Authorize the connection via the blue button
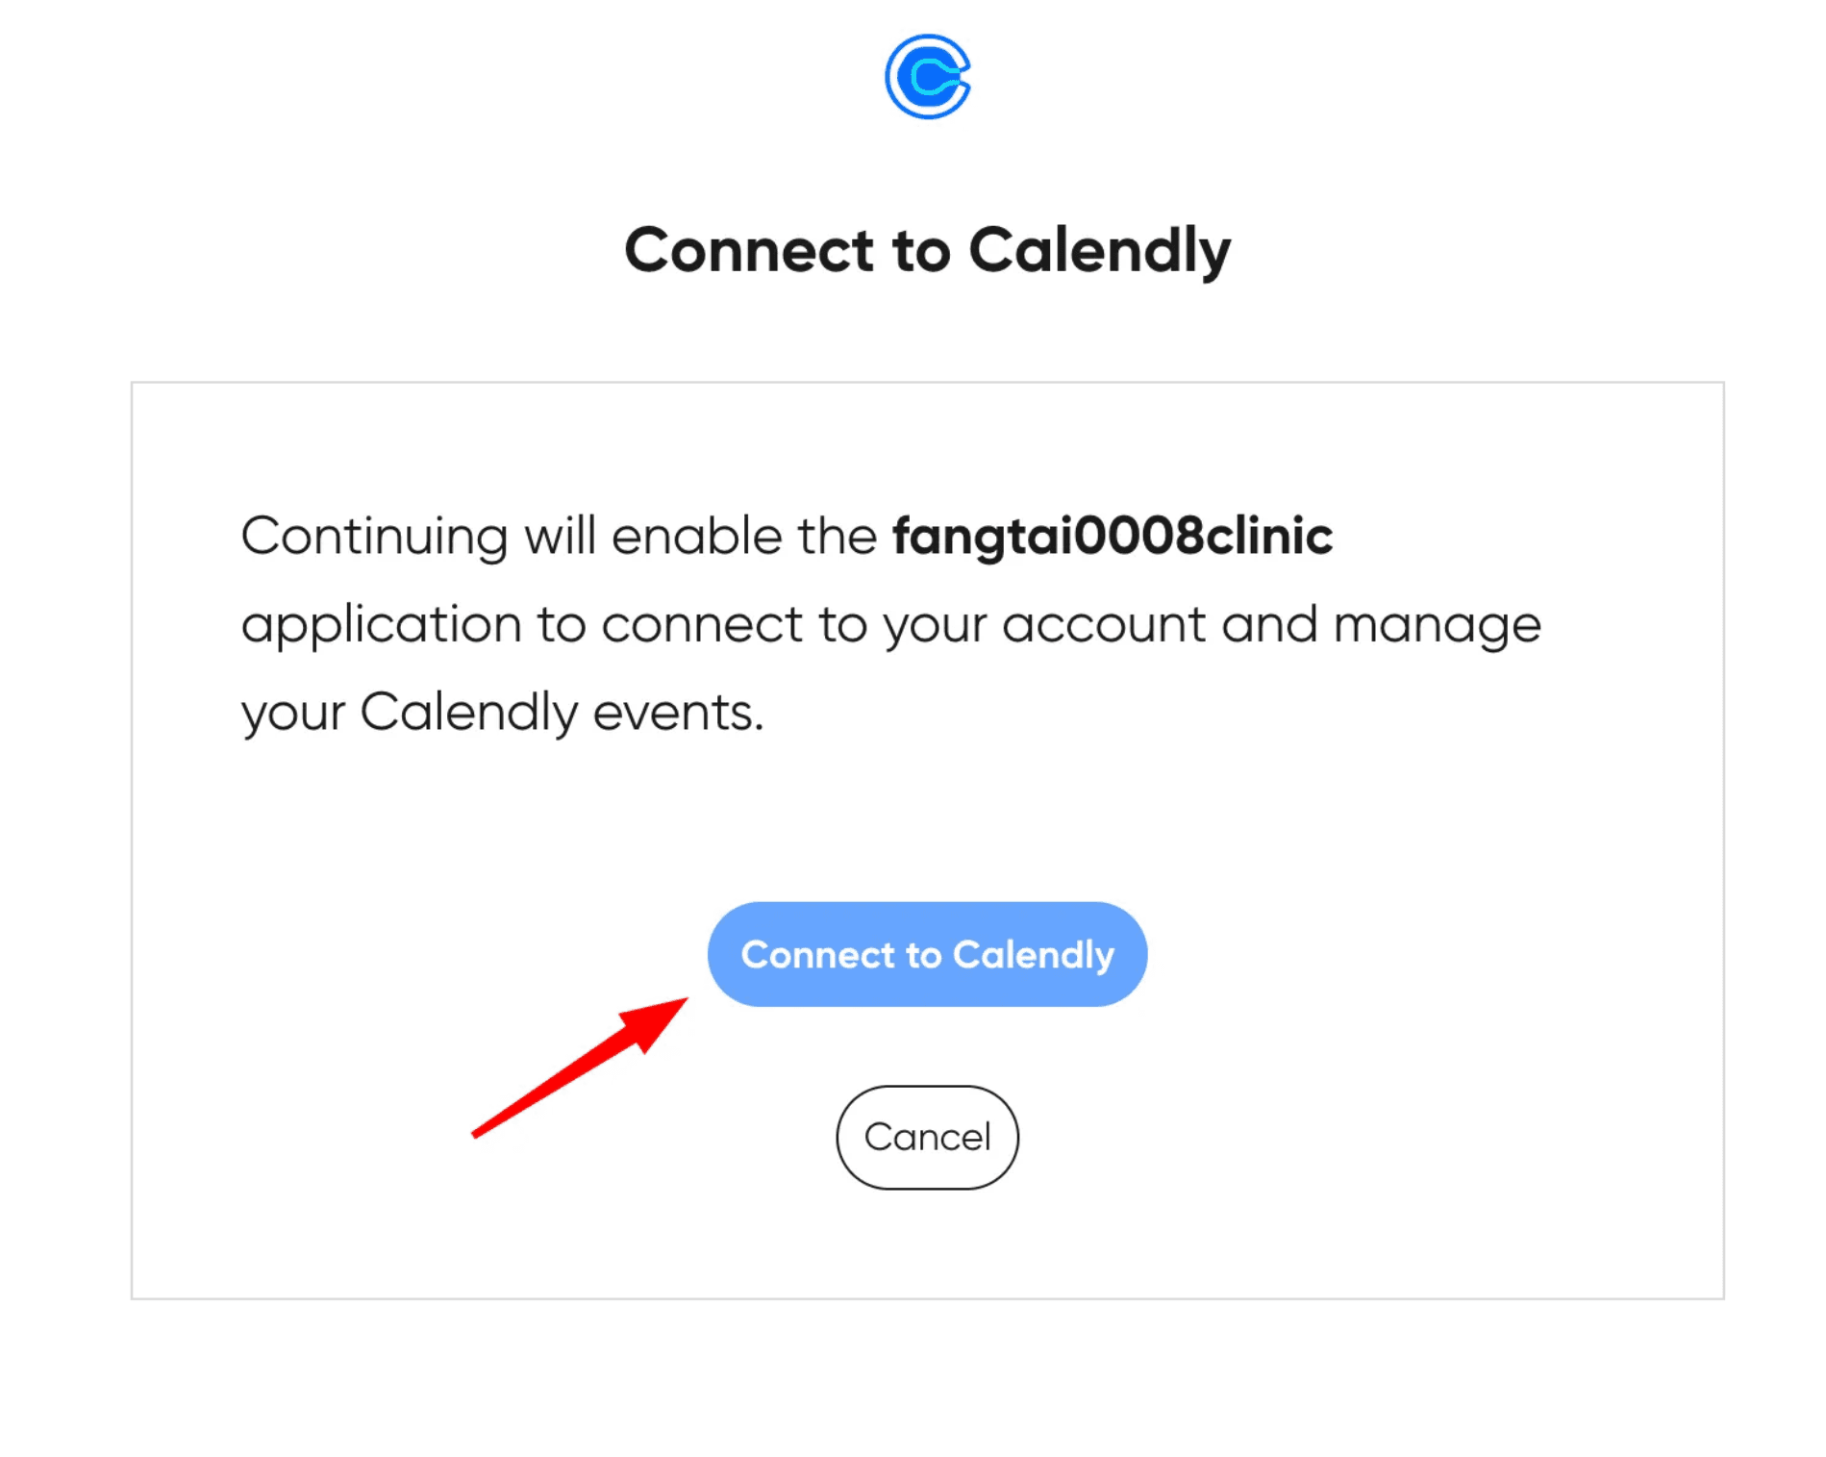The height and width of the screenshot is (1457, 1826). coord(926,954)
